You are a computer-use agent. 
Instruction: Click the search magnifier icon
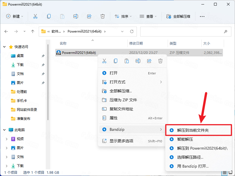(225, 31)
